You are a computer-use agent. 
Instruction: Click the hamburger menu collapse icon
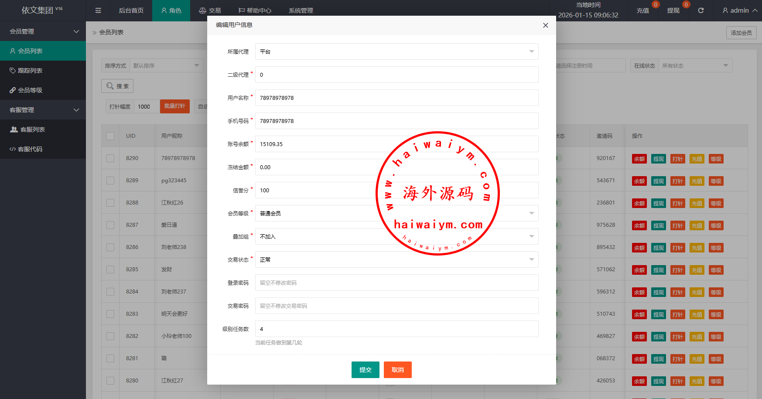pyautogui.click(x=98, y=10)
